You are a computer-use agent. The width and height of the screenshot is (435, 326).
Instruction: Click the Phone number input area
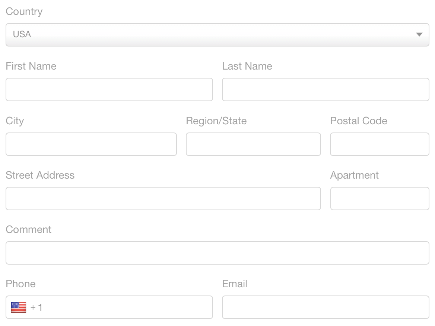[x=127, y=307]
